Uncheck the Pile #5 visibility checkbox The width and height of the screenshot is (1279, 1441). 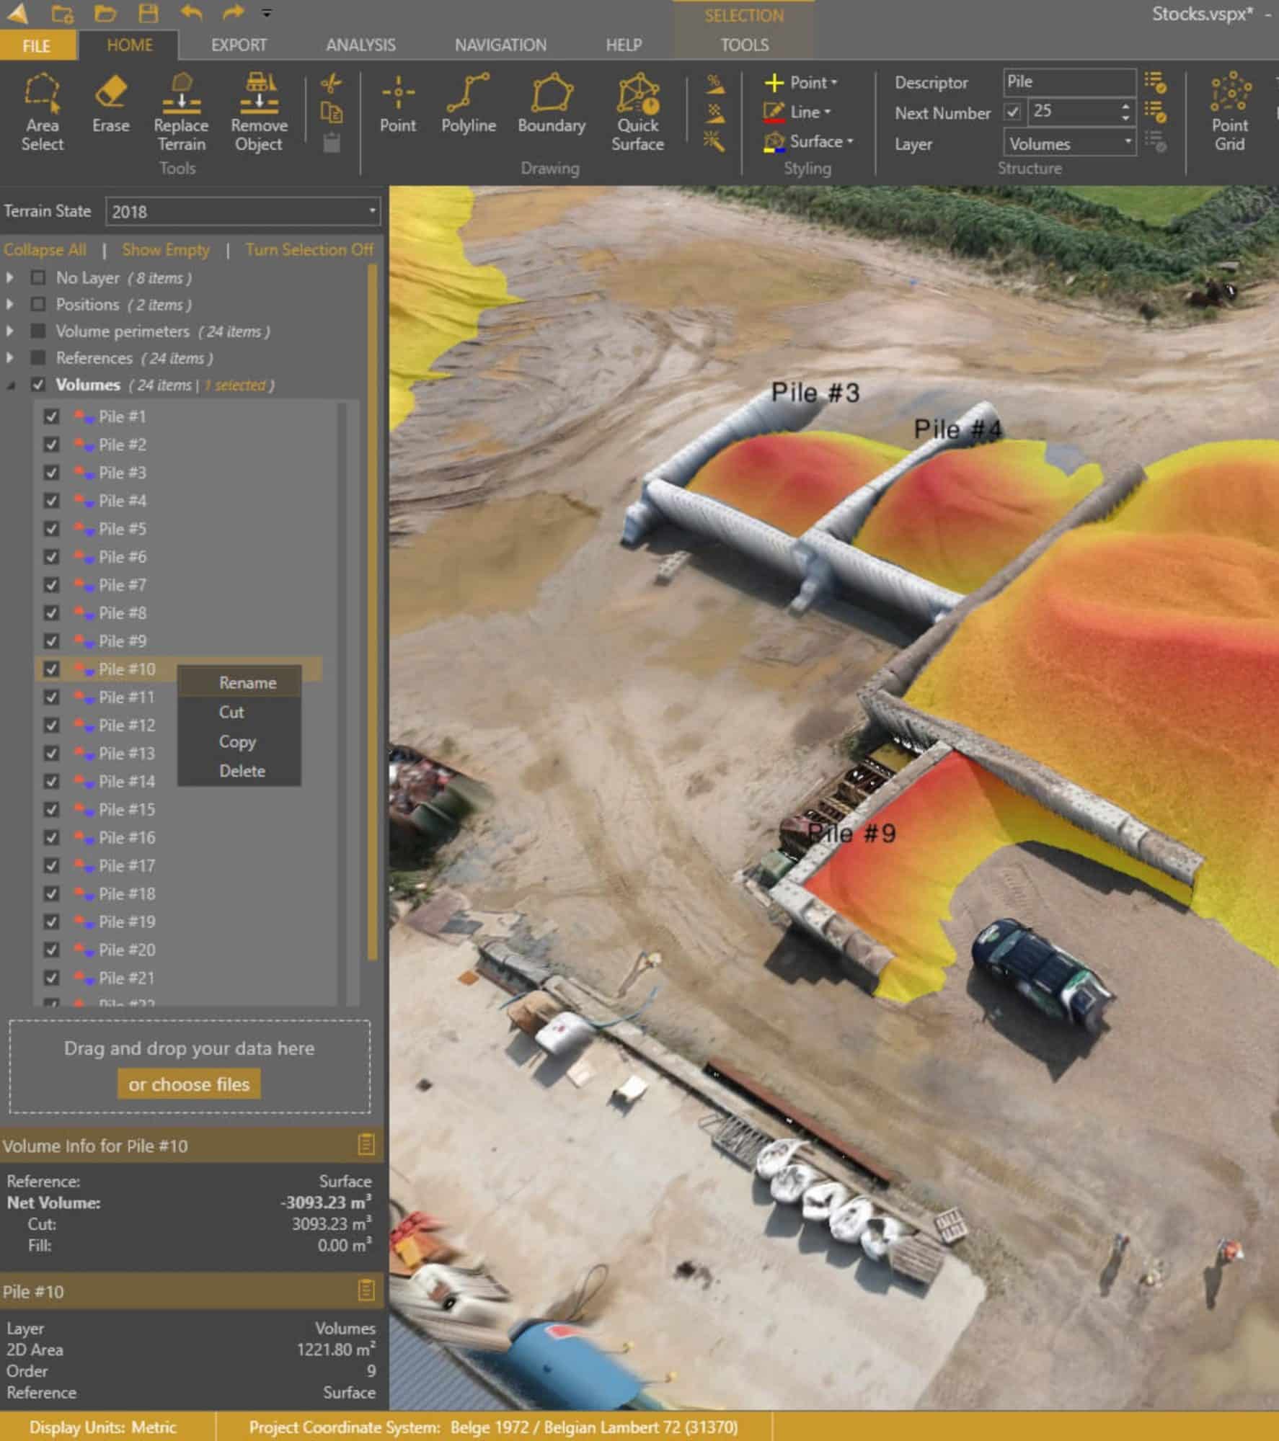tap(51, 529)
